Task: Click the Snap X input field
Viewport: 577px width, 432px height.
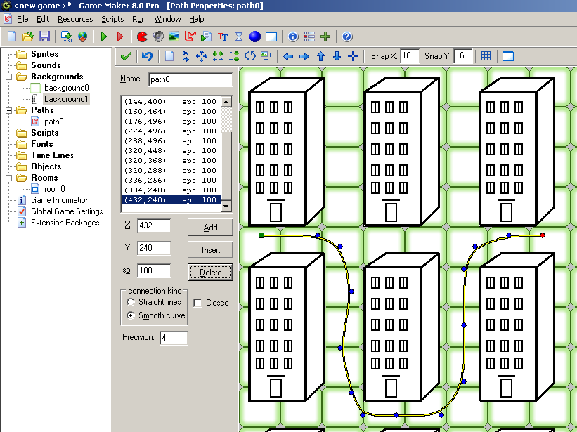Action: point(410,56)
